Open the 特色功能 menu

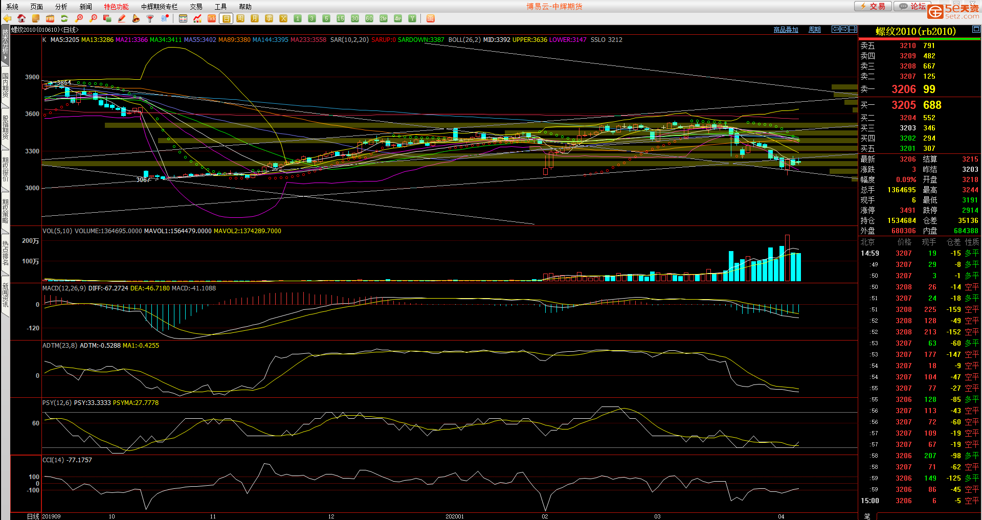(x=117, y=7)
